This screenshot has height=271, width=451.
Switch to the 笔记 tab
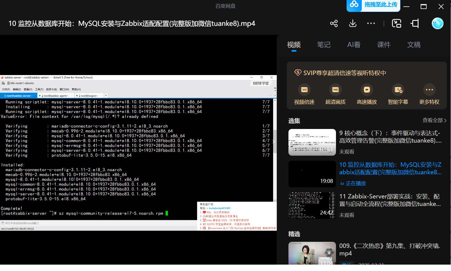(323, 45)
